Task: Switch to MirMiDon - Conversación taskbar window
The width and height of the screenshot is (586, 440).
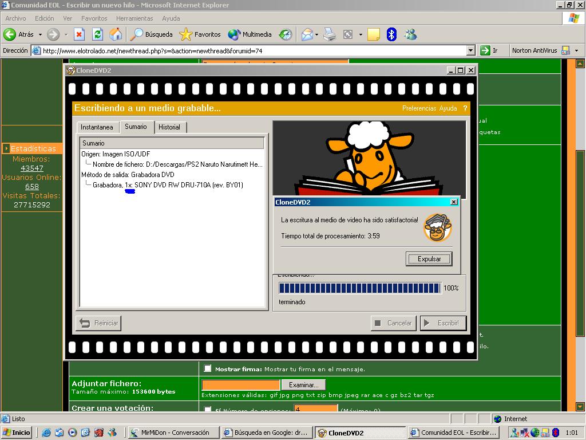Action: point(172,433)
